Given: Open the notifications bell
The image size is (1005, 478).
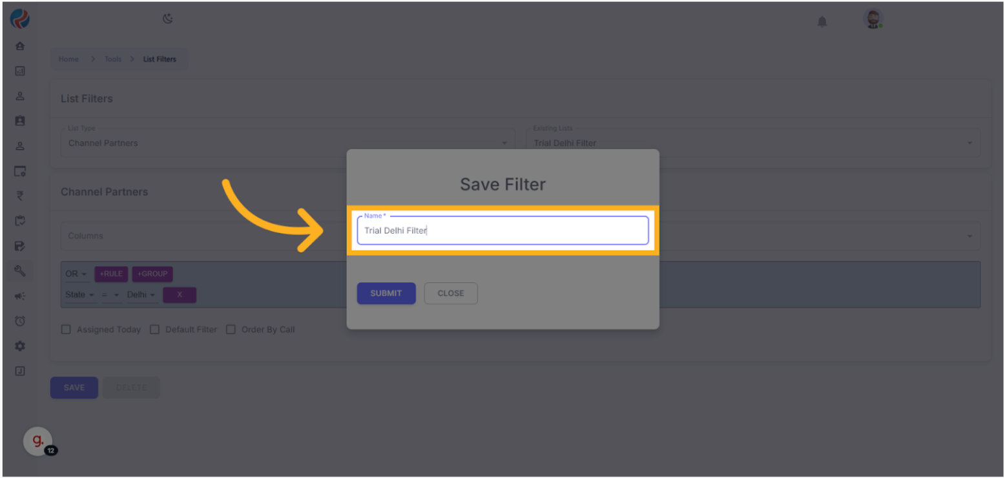Looking at the screenshot, I should point(822,22).
